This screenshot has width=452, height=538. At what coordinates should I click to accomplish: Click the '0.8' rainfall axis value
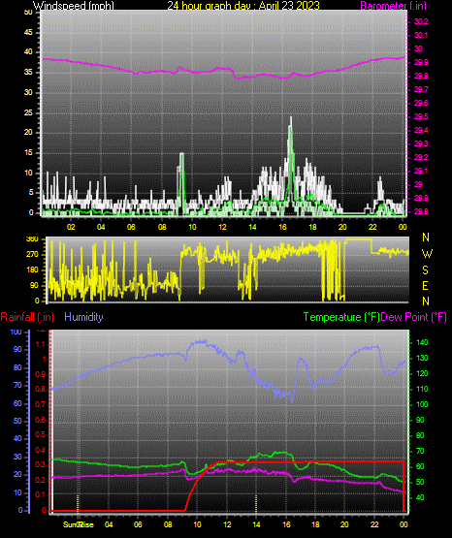pos(41,390)
